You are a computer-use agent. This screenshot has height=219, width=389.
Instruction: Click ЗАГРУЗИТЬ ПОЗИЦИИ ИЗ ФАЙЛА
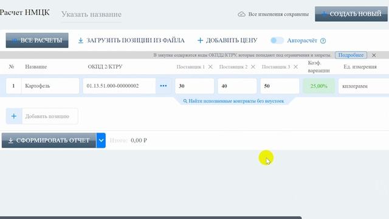pos(131,41)
